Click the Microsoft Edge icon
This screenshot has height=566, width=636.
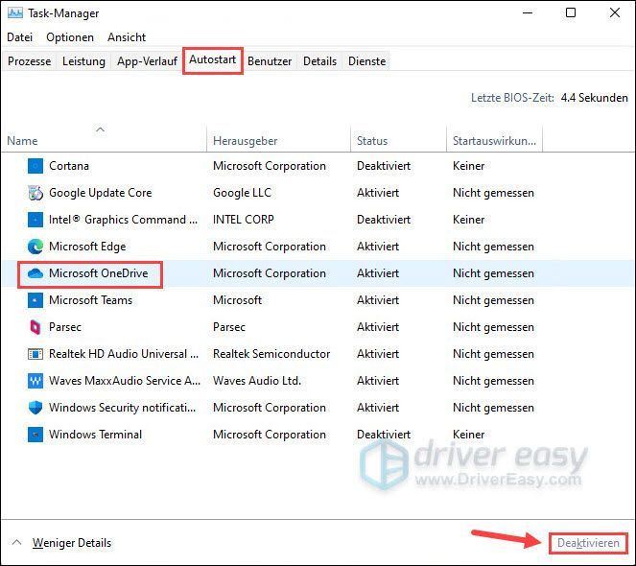click(35, 247)
